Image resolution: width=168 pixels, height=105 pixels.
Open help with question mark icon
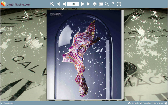[x=113, y=4]
